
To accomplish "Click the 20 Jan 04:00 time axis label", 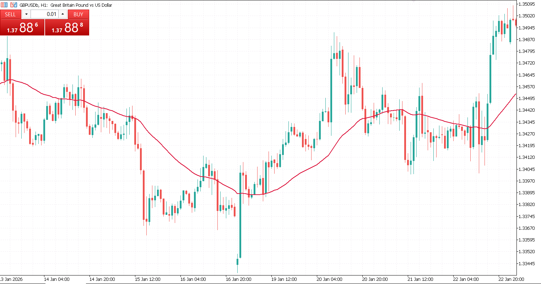I will [329, 279].
